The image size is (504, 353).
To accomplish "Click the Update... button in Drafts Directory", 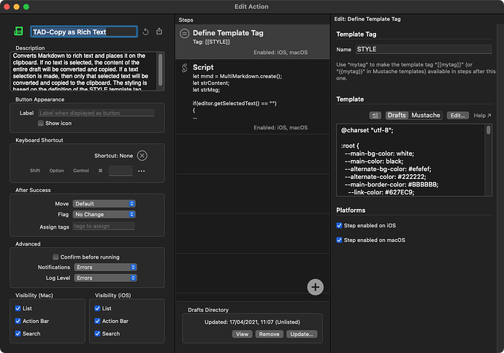I will [x=301, y=334].
